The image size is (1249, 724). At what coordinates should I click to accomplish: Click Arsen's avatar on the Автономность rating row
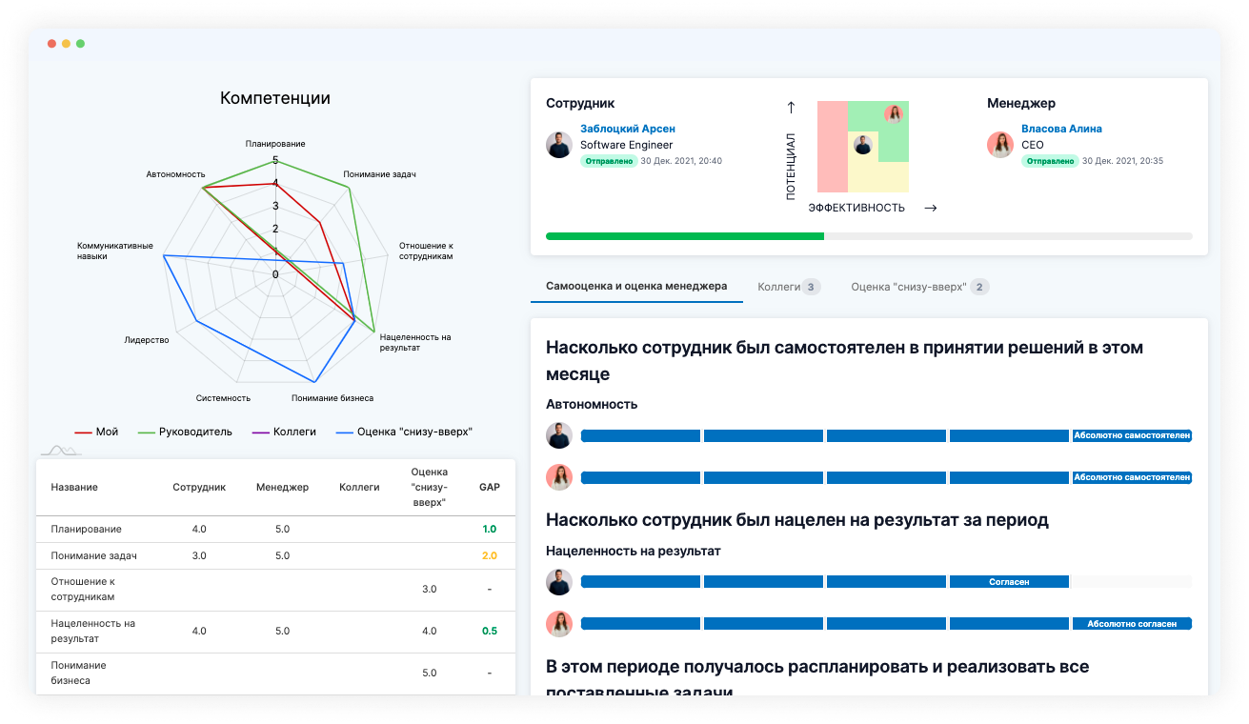pyautogui.click(x=559, y=435)
